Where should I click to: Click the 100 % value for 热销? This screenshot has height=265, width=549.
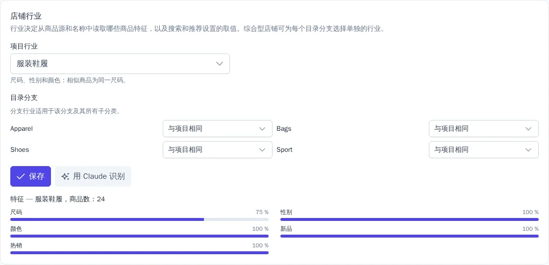260,245
